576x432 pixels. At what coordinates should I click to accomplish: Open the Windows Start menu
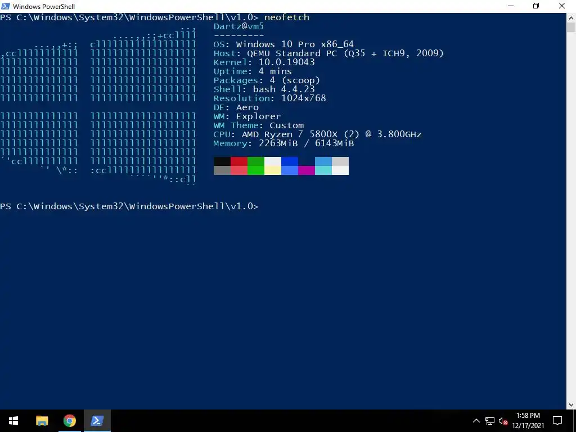pos(13,421)
